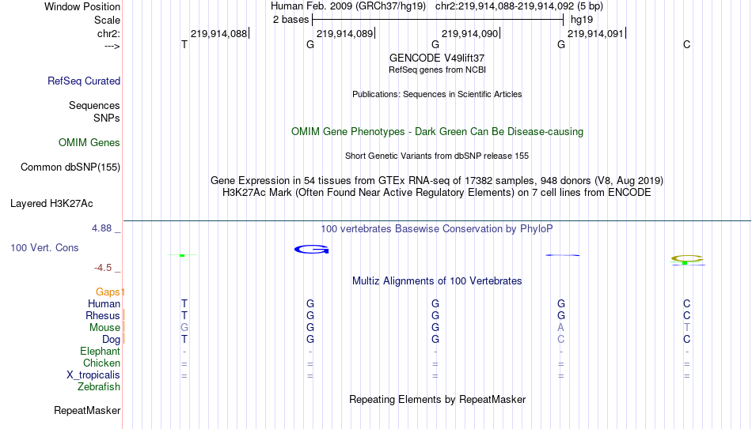Click Short Genetic Variants from dbSNP title
This screenshot has height=429, width=752.
pyautogui.click(x=437, y=156)
